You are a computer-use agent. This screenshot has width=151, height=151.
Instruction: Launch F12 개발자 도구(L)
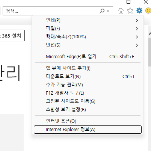(88, 93)
